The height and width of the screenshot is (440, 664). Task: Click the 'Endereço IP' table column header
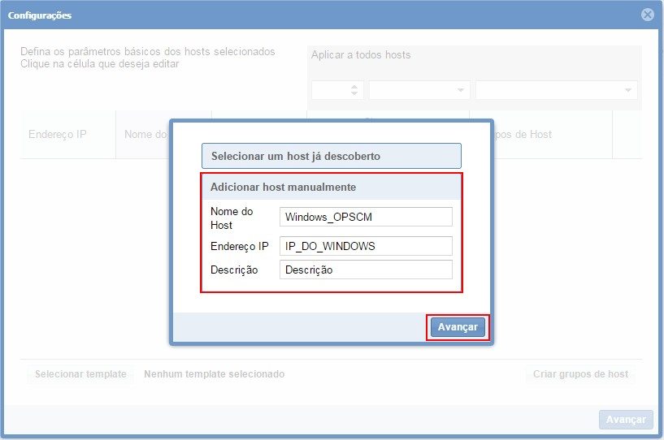pyautogui.click(x=58, y=134)
